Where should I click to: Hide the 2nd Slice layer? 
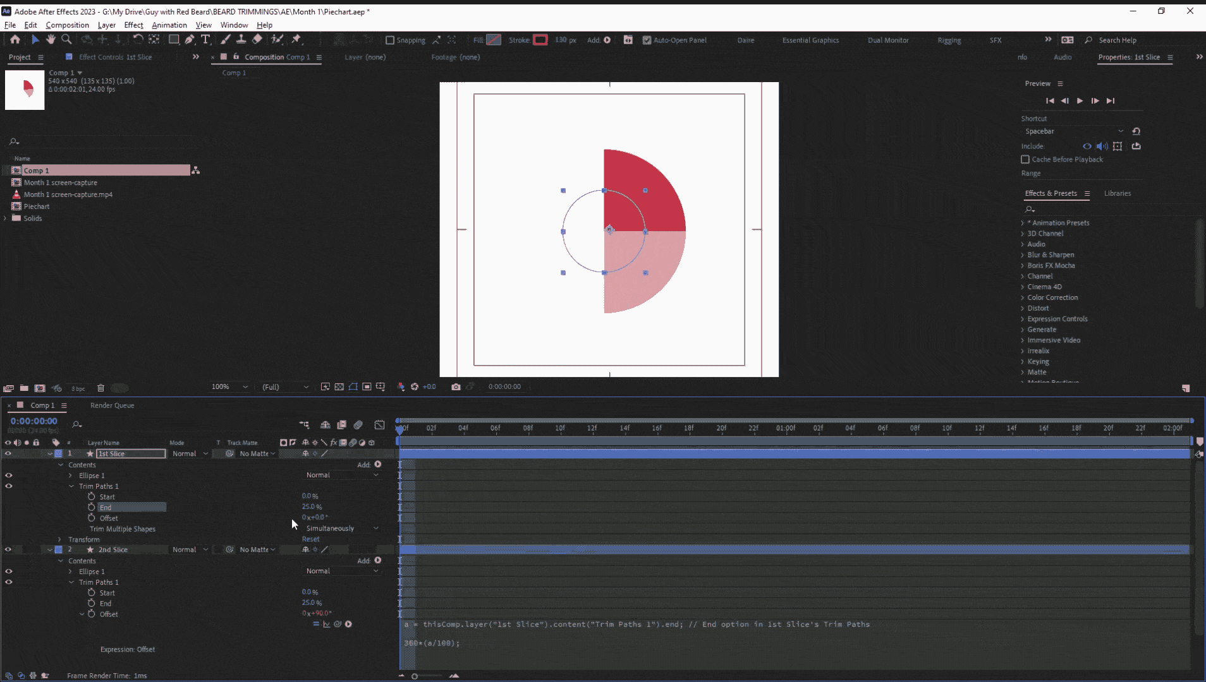pos(8,549)
